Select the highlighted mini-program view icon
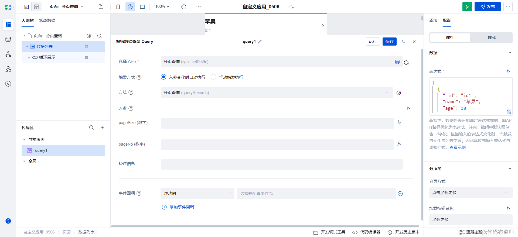This screenshot has height=237, width=518. 130,7
